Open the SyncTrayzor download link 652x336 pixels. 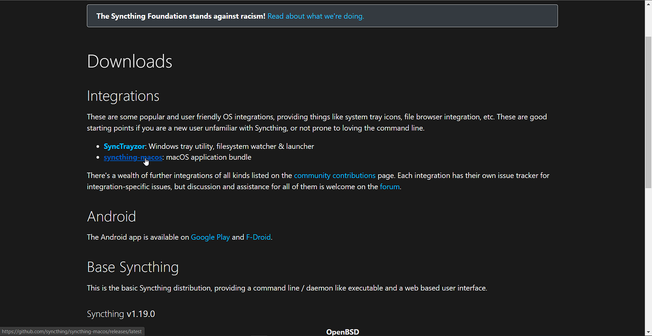click(x=124, y=146)
